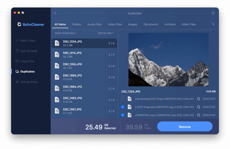This screenshot has height=149, width=230.
Task: Click the DSC_1463.JPG file icon
Action: 57,100
